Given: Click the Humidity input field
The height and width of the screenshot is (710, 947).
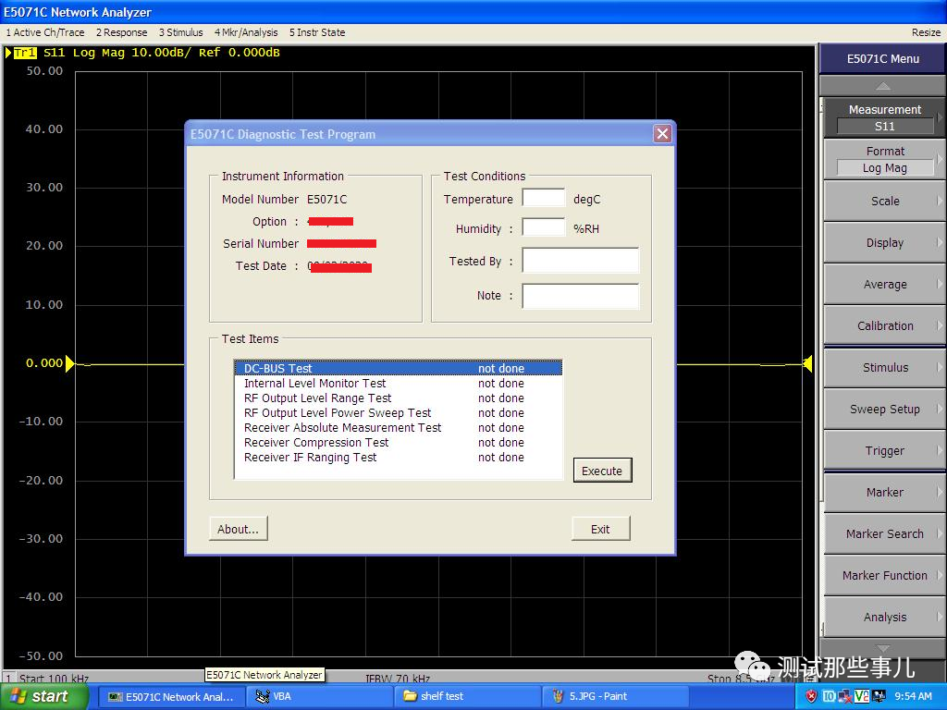Looking at the screenshot, I should [544, 227].
